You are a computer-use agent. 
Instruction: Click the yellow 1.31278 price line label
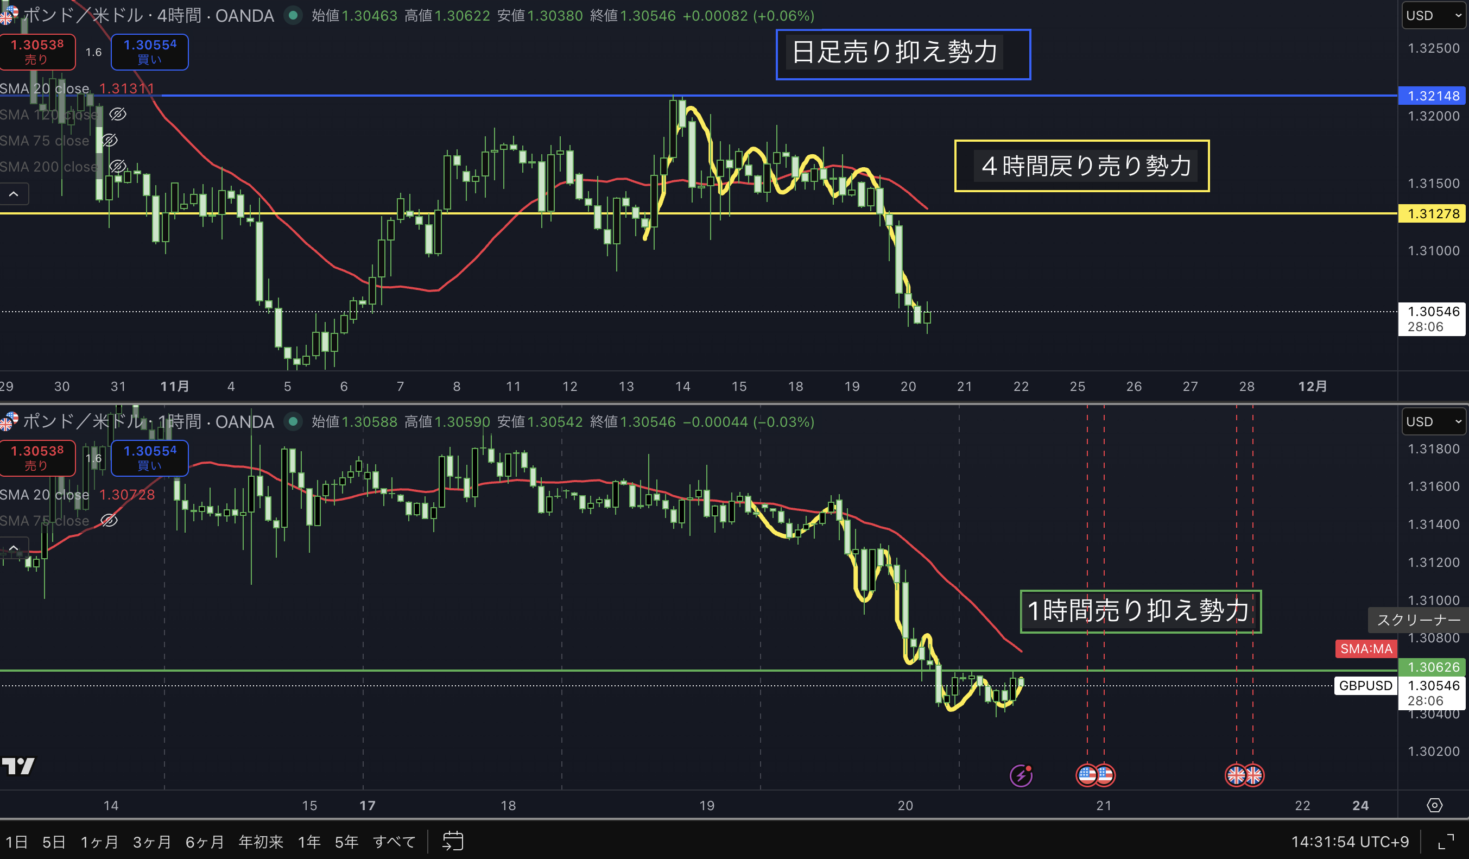(x=1432, y=213)
